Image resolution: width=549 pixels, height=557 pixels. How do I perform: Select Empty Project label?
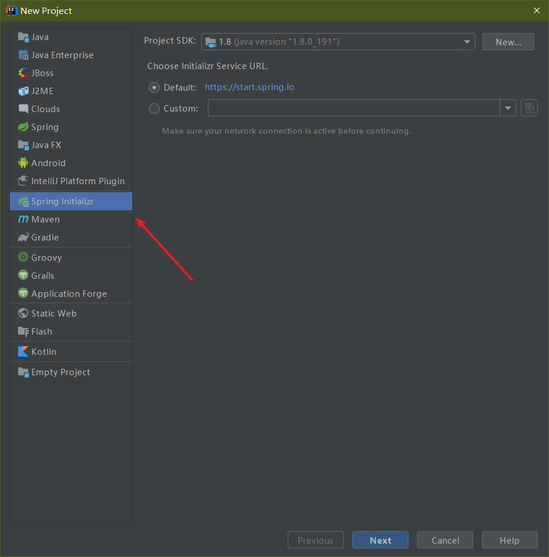61,372
